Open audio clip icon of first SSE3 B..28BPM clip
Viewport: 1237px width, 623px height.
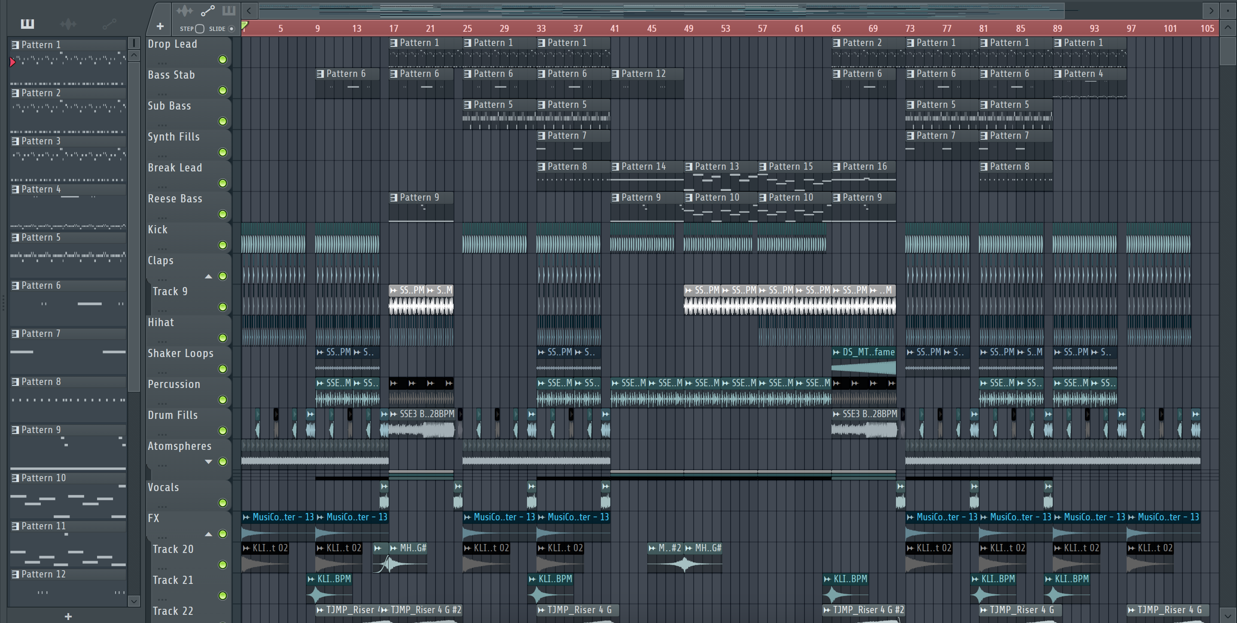(x=394, y=414)
